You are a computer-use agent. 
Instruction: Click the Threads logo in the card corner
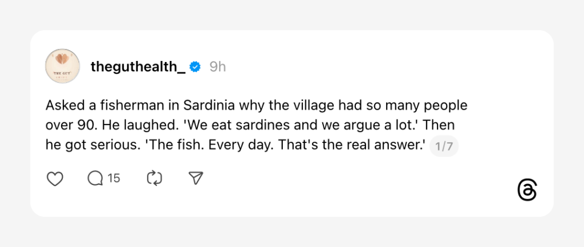tap(527, 191)
